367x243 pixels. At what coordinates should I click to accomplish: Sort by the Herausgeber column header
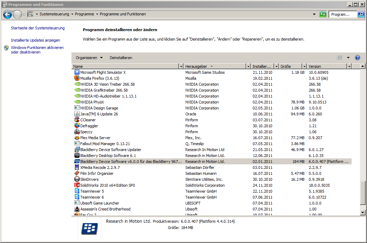(215, 66)
